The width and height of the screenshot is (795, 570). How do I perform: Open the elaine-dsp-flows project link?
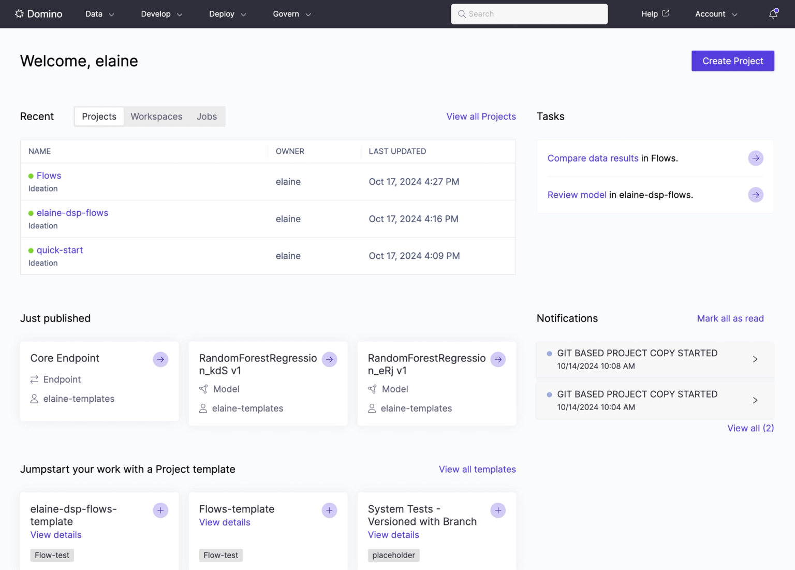[72, 213]
